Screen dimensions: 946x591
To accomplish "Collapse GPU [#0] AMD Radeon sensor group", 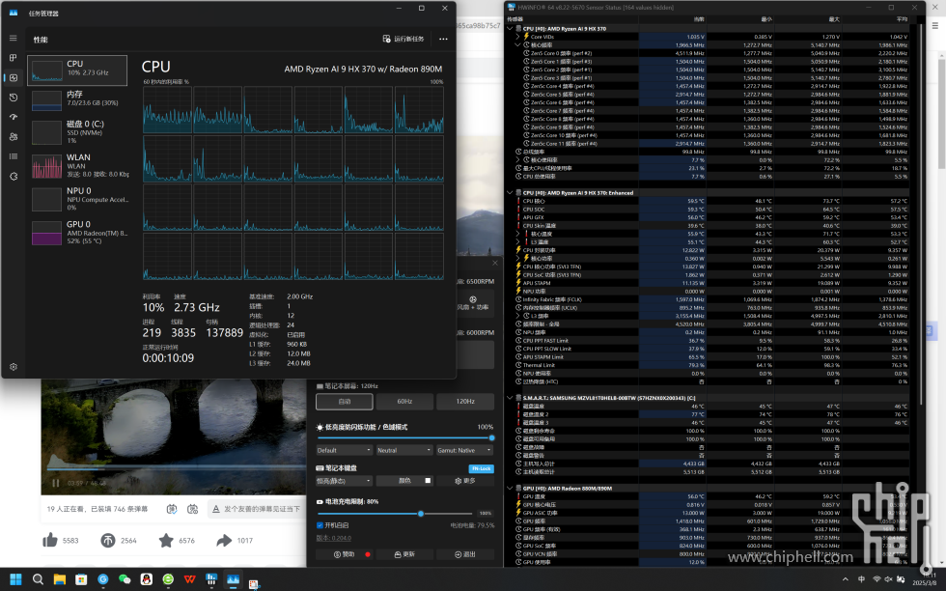I will (x=511, y=489).
